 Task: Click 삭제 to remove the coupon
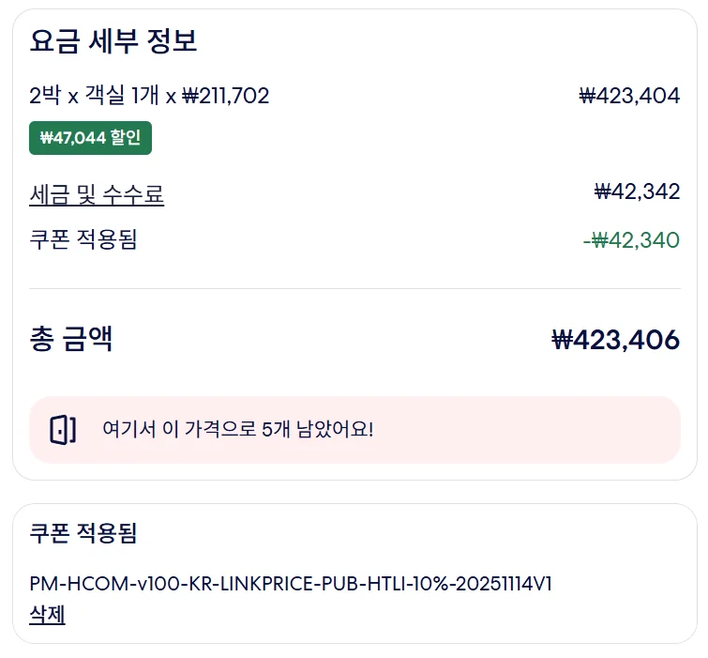pyautogui.click(x=47, y=615)
